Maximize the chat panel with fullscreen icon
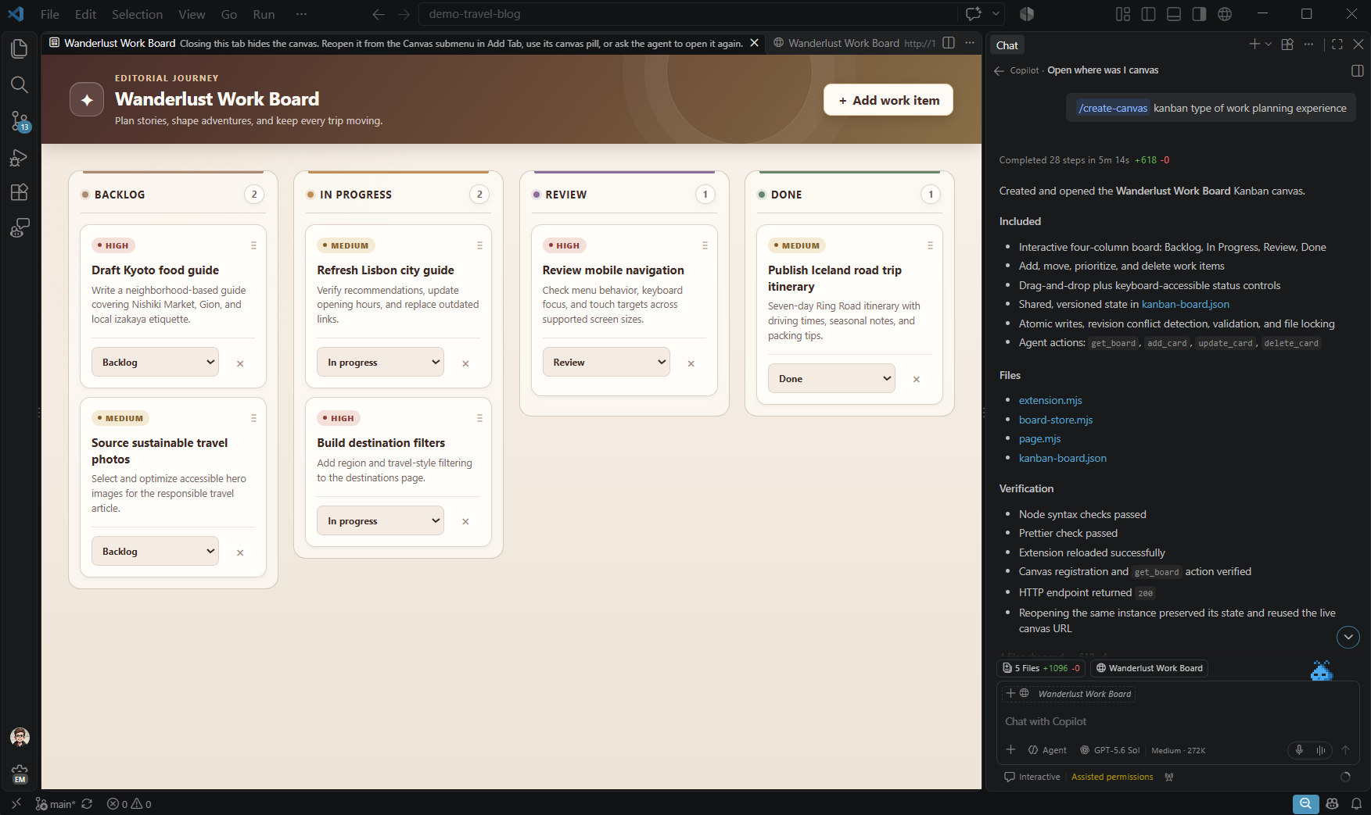 coord(1337,45)
